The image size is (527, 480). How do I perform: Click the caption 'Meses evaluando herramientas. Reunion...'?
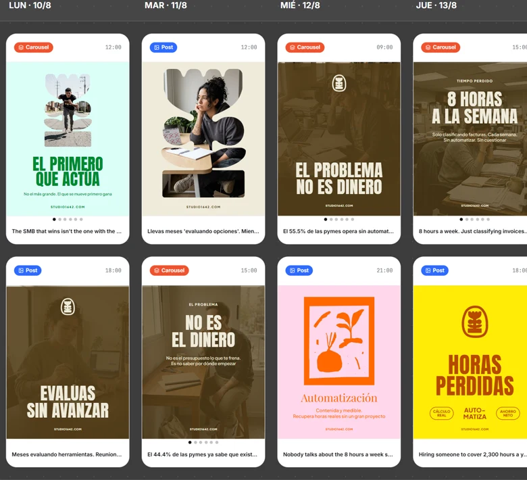[66, 454]
